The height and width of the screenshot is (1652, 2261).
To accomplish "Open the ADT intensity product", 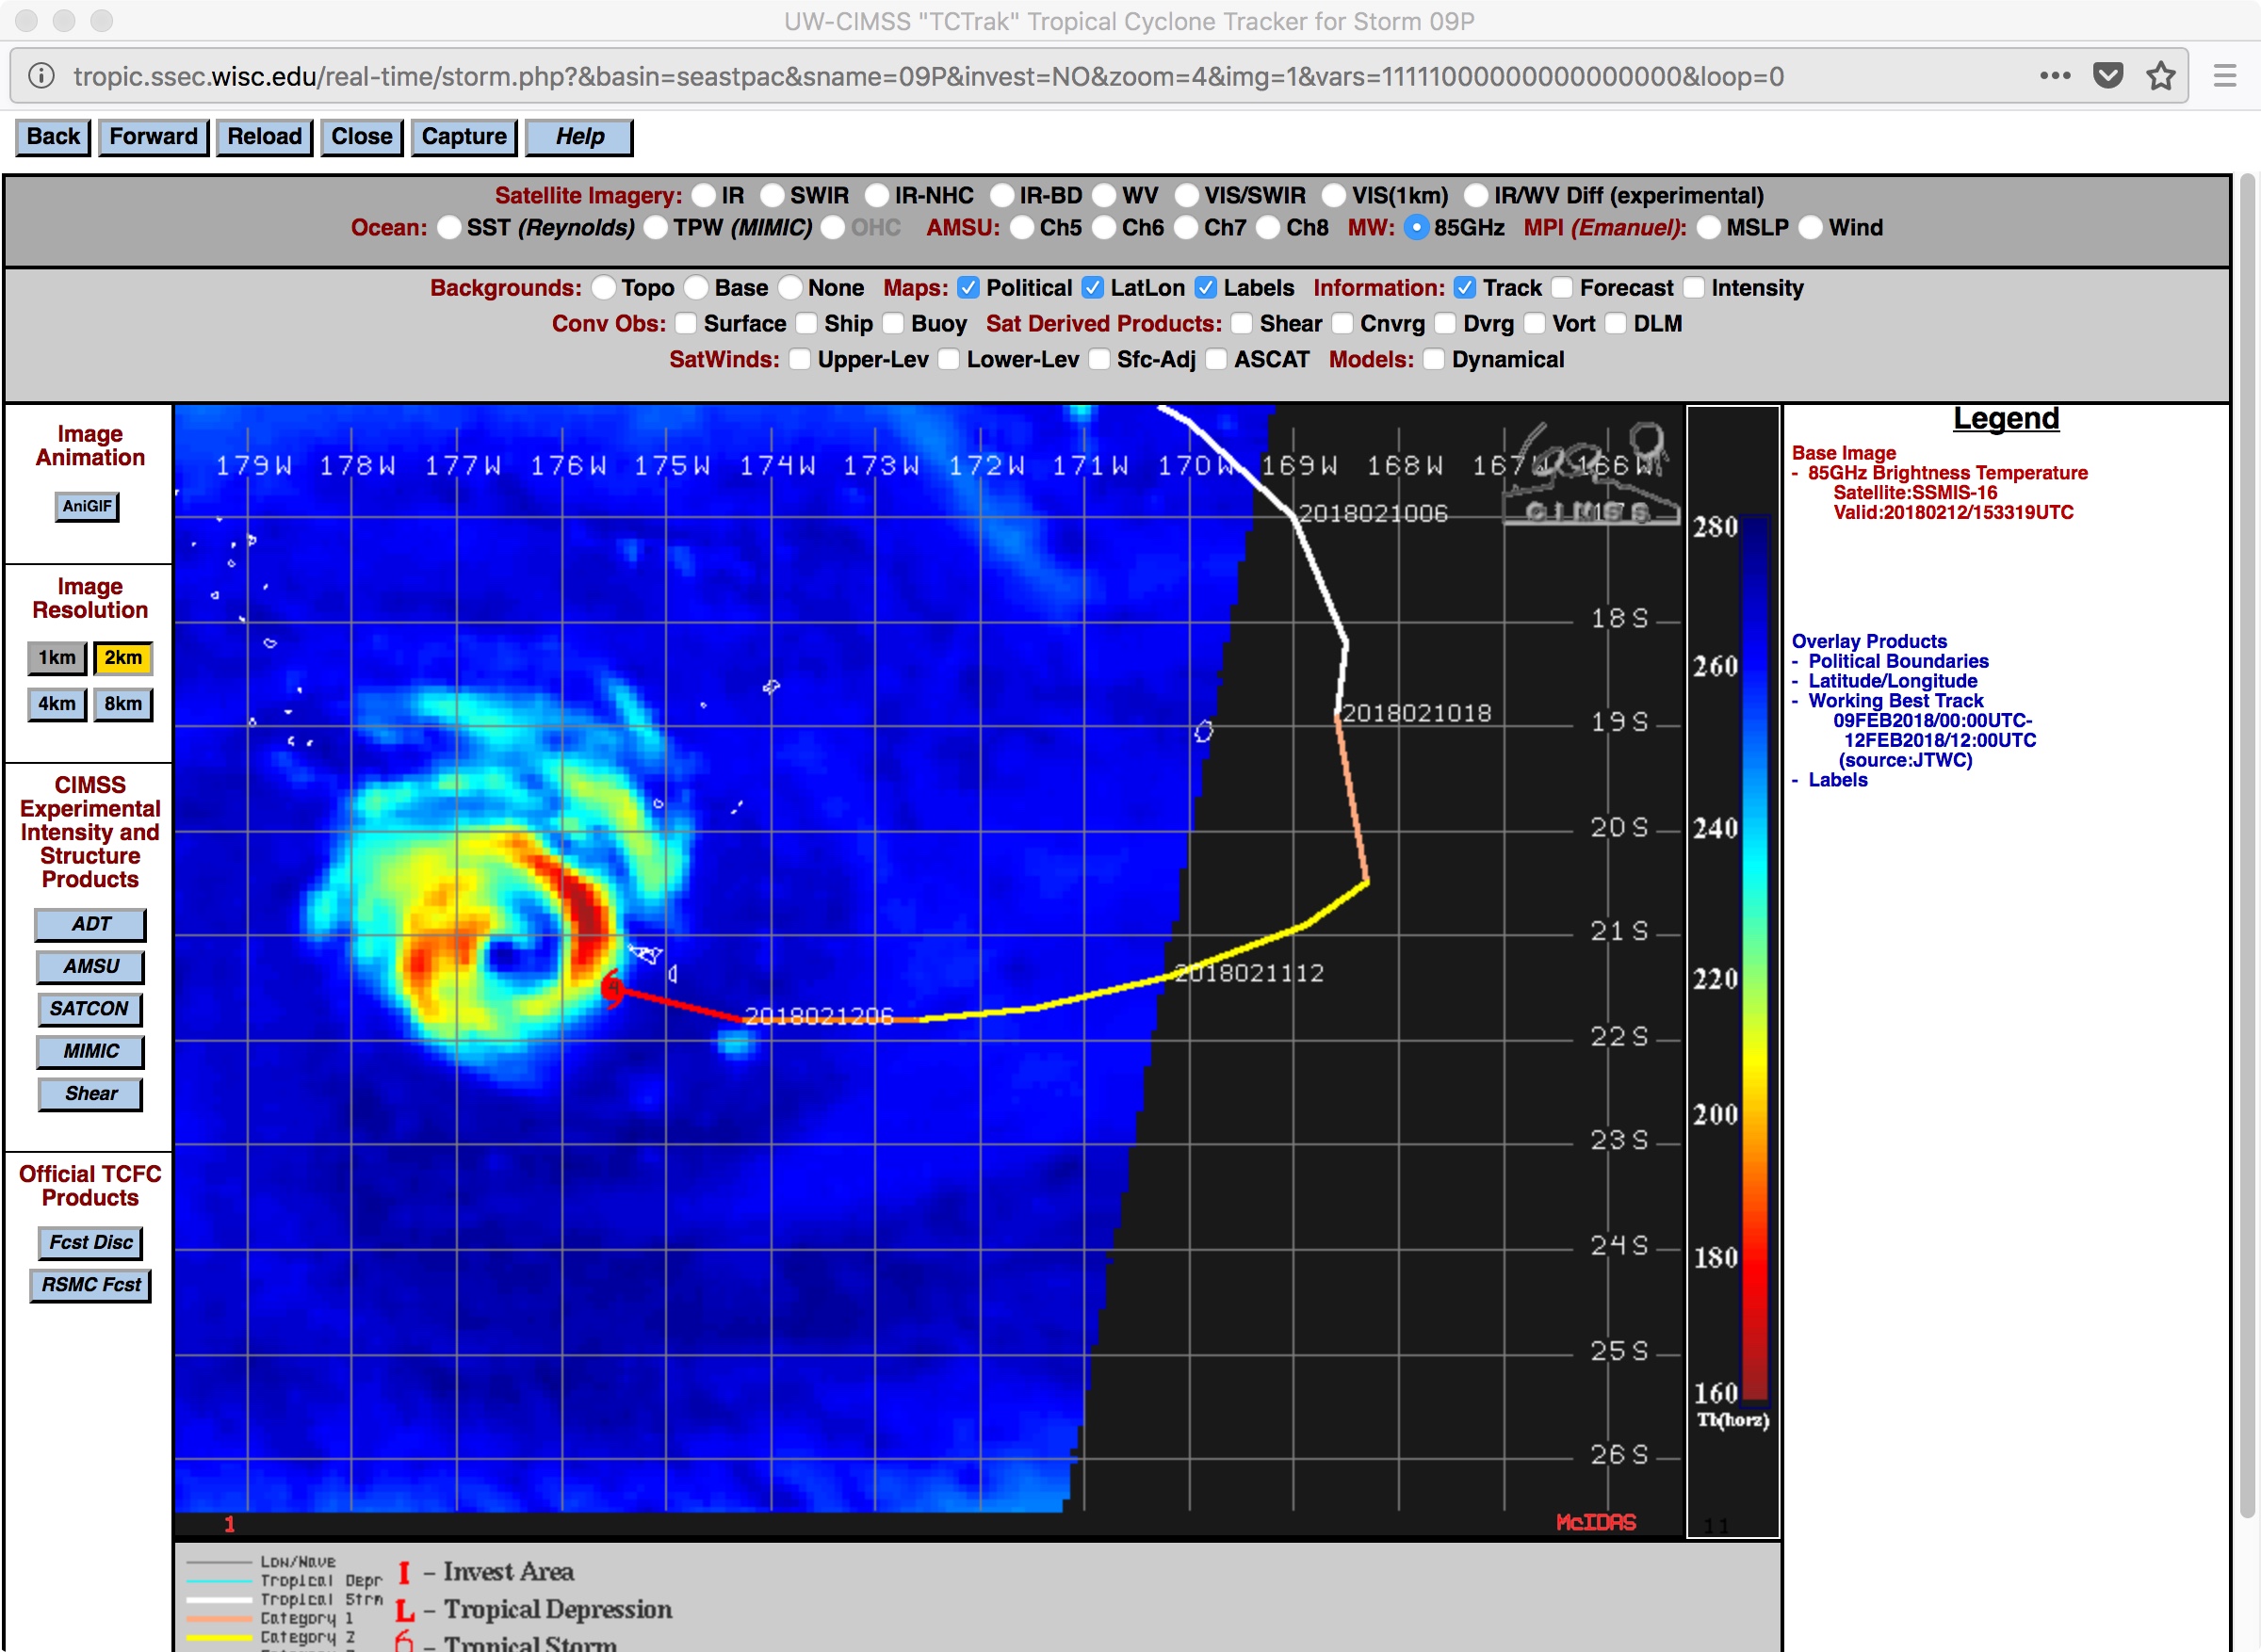I will click(90, 925).
